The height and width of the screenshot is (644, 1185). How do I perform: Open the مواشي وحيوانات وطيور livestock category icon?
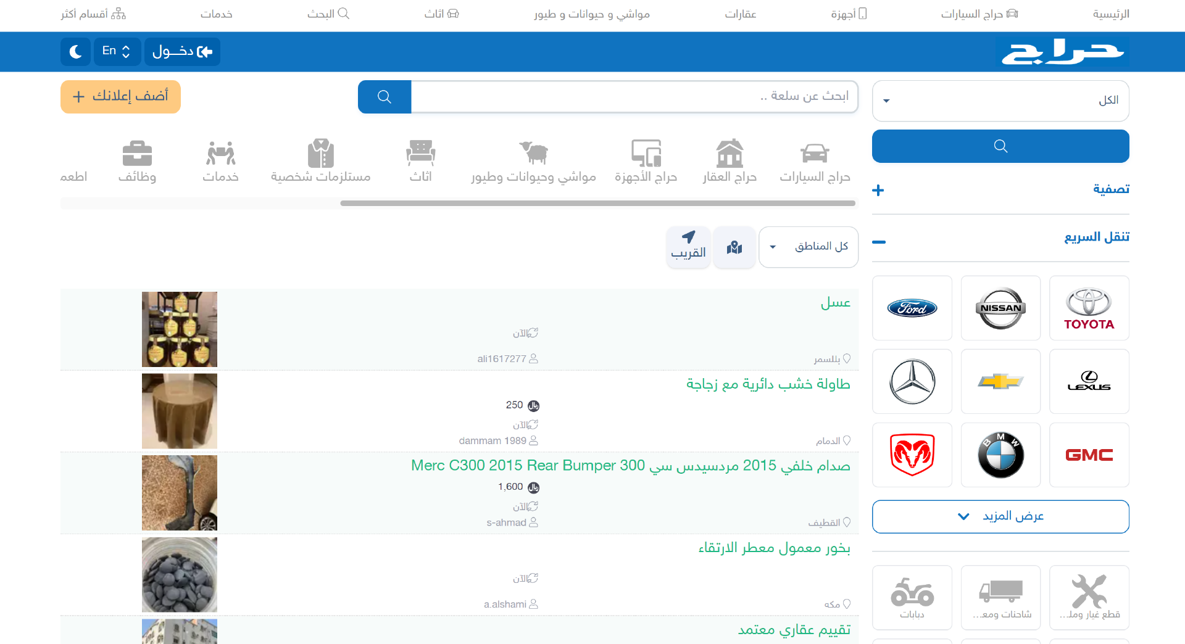[533, 162]
